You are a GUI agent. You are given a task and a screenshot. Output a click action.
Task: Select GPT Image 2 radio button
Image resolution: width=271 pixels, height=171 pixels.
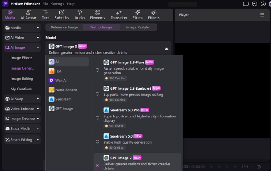98,165
